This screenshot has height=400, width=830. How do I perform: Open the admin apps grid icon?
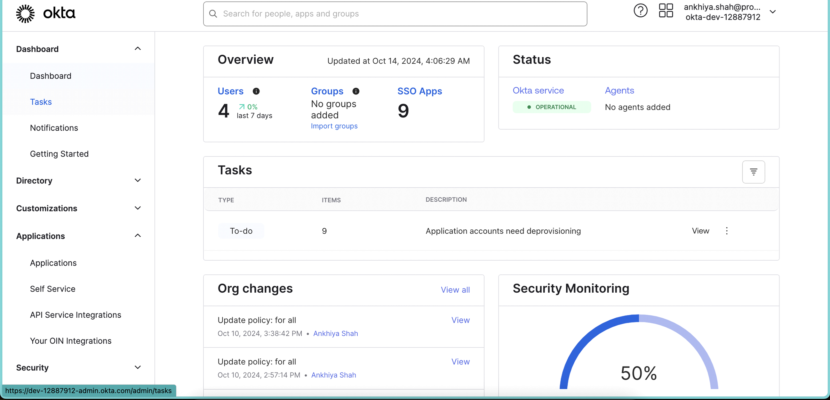[666, 11]
